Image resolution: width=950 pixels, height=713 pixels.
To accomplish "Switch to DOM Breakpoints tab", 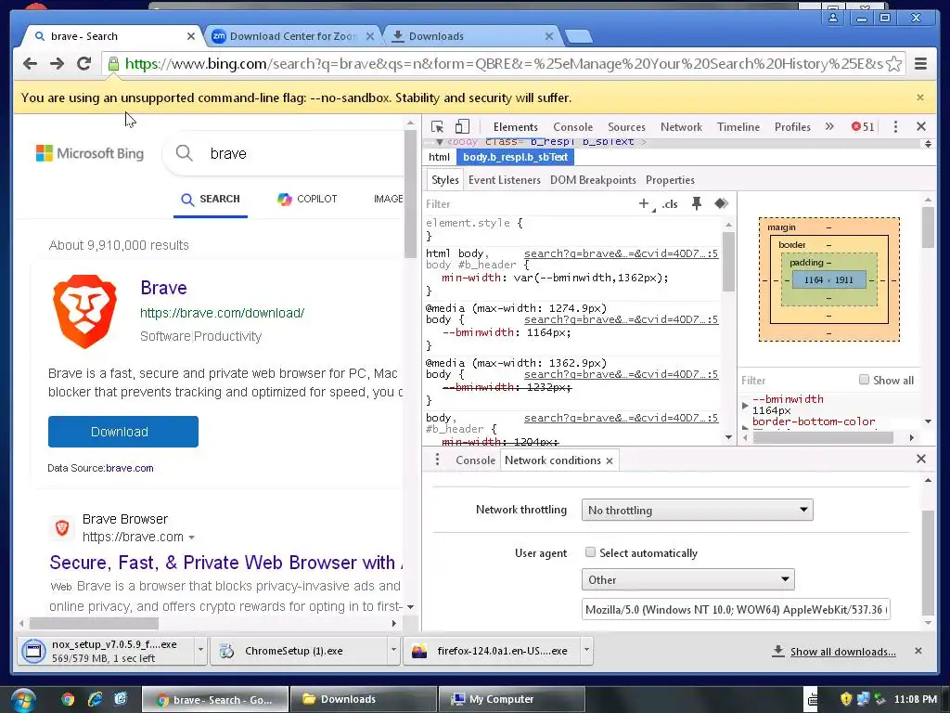I will pyautogui.click(x=593, y=180).
